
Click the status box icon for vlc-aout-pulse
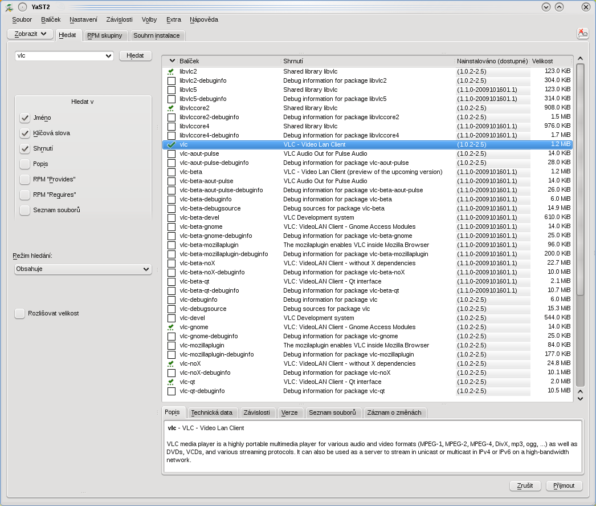(172, 153)
